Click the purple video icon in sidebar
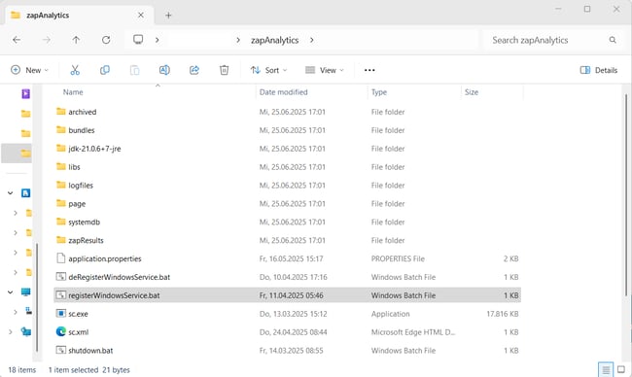Image resolution: width=632 pixels, height=377 pixels. point(26,94)
